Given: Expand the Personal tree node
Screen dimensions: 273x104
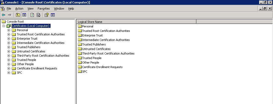Looking at the screenshot, I should point(9,30).
